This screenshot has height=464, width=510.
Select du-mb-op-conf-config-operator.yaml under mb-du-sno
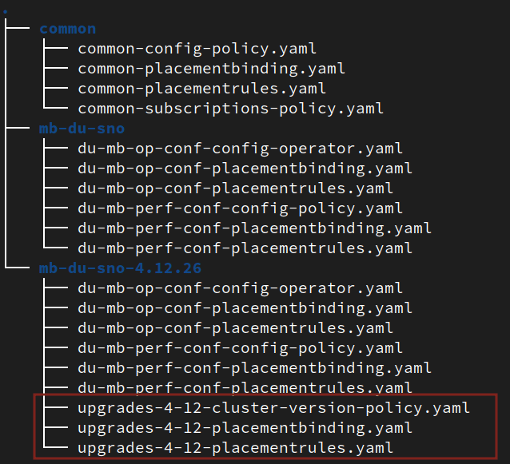click(x=241, y=149)
